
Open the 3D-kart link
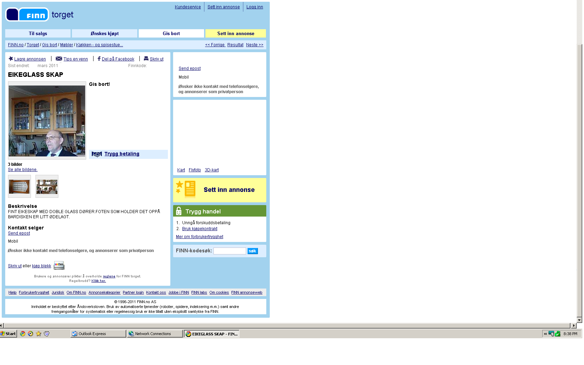pyautogui.click(x=212, y=170)
